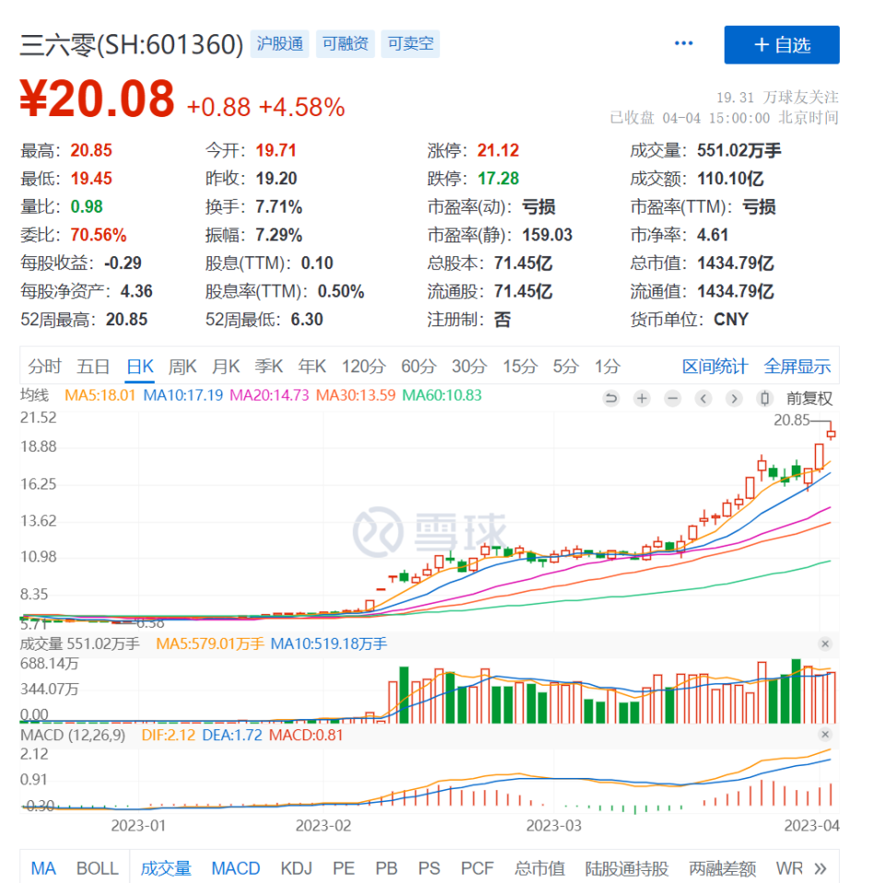Pan chart left with left arrow icon
This screenshot has width=885, height=883.
(703, 397)
